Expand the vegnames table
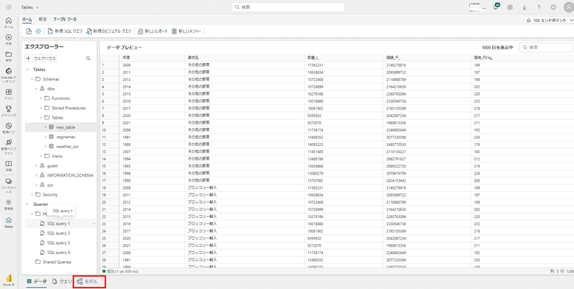Viewport: 574px width, 289px height. click(45, 137)
